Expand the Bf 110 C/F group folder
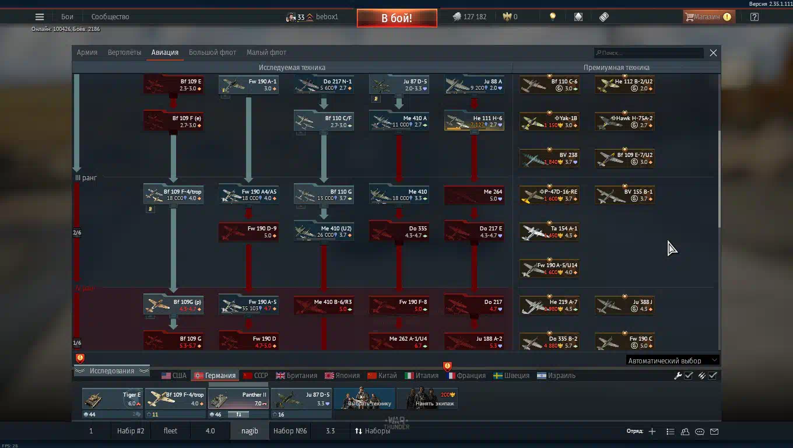The image size is (793, 448). pyautogui.click(x=324, y=121)
